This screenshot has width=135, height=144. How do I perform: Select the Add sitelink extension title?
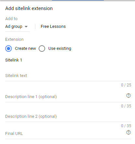pos(29,8)
